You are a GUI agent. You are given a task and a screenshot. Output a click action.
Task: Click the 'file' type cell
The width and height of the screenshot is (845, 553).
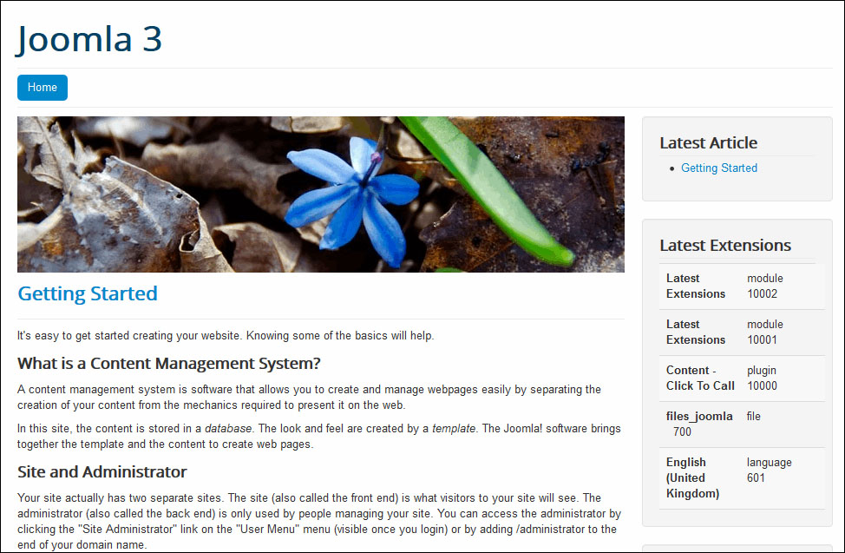coord(753,416)
